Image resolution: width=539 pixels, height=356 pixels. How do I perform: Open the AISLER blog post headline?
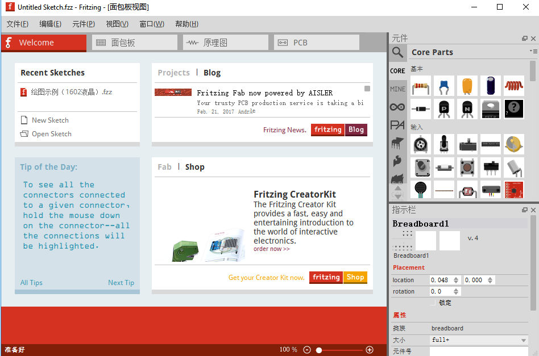click(x=265, y=93)
